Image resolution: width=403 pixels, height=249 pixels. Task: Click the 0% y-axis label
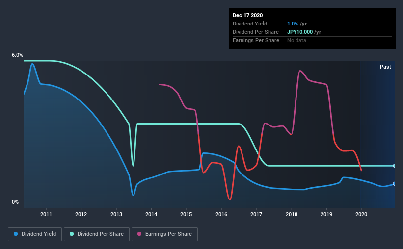pyautogui.click(x=15, y=202)
